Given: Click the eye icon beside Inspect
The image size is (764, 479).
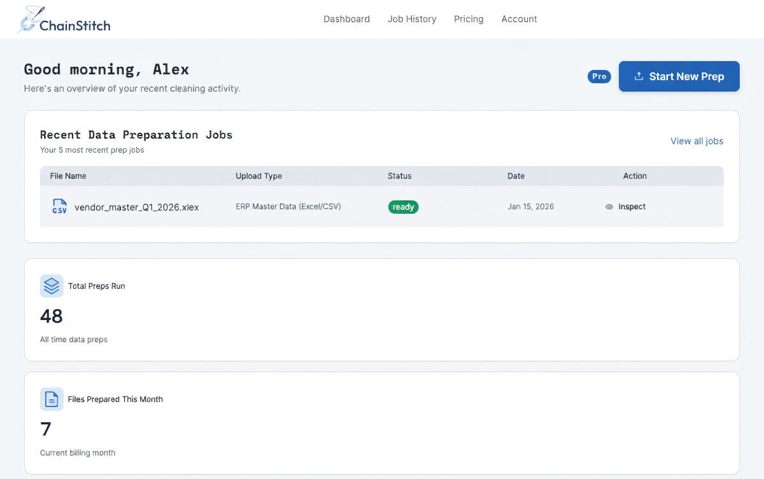Looking at the screenshot, I should pos(609,207).
